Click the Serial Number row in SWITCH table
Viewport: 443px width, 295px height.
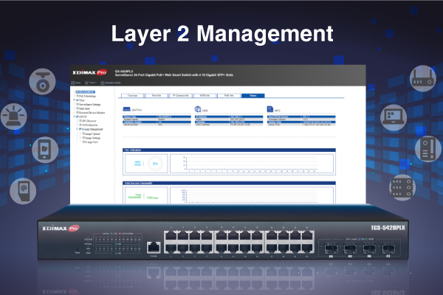(x=157, y=125)
